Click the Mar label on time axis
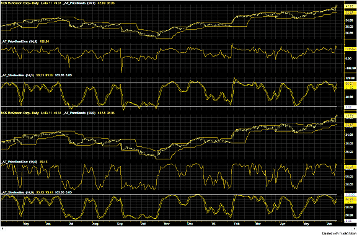Screen dimensions: 357x235 click(258, 224)
